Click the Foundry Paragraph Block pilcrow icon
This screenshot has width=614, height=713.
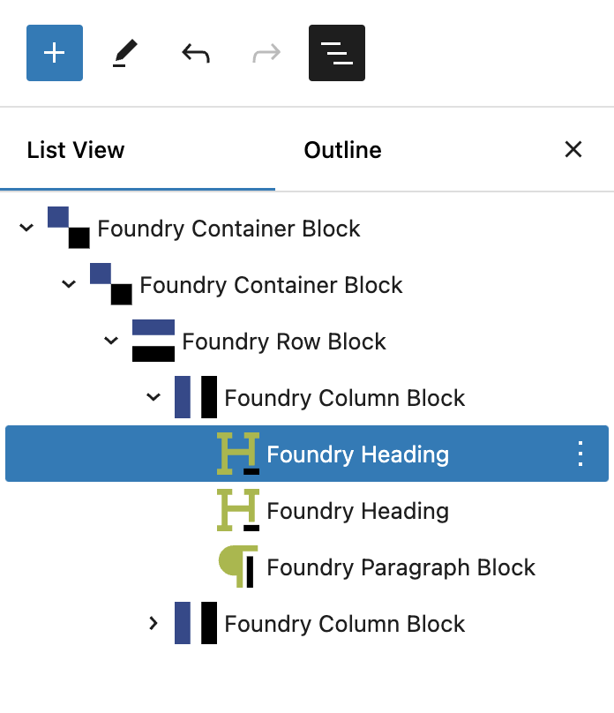[x=238, y=567]
